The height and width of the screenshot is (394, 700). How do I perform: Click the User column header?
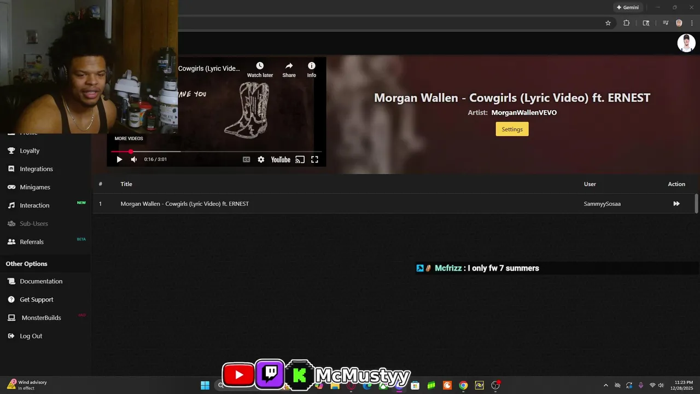coord(590,184)
